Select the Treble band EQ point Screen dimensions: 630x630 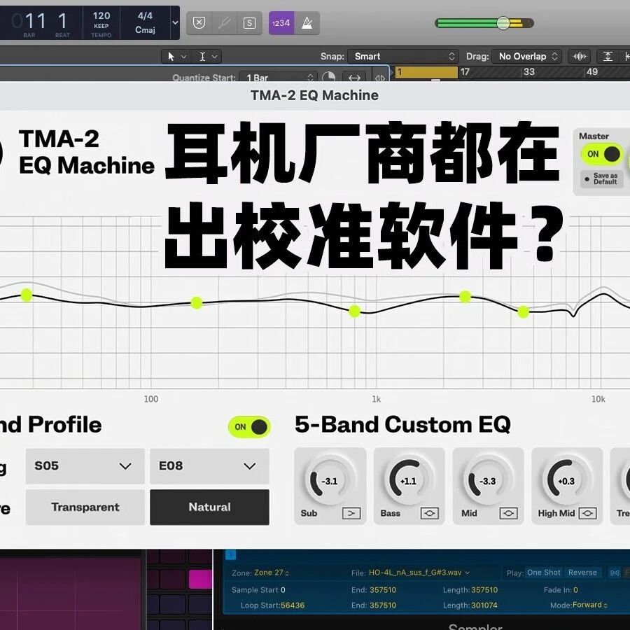tap(523, 311)
